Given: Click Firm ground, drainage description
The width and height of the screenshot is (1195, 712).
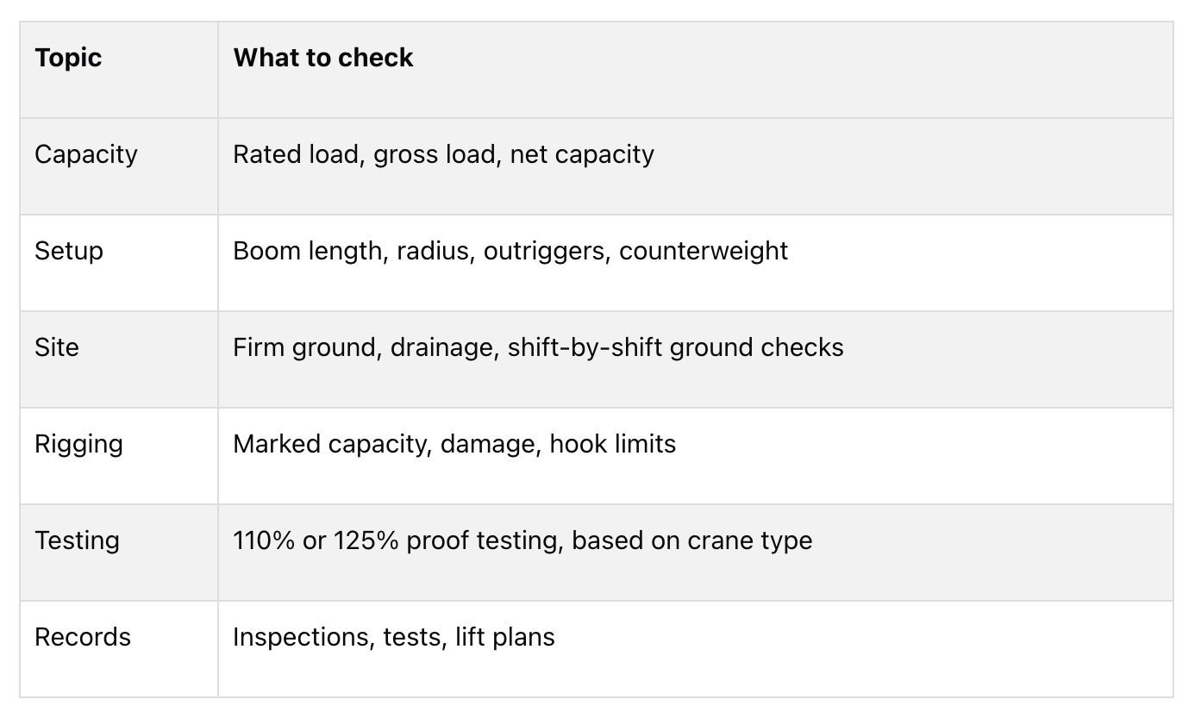Looking at the screenshot, I should (x=366, y=347).
